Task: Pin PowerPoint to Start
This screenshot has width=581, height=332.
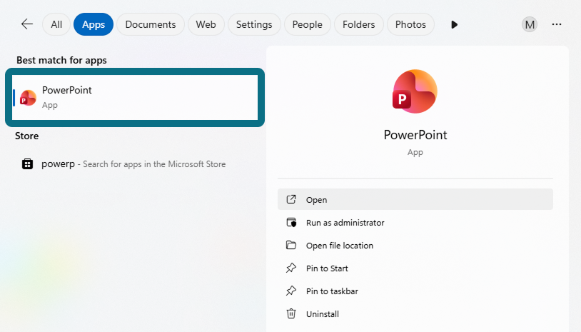Action: (415, 268)
